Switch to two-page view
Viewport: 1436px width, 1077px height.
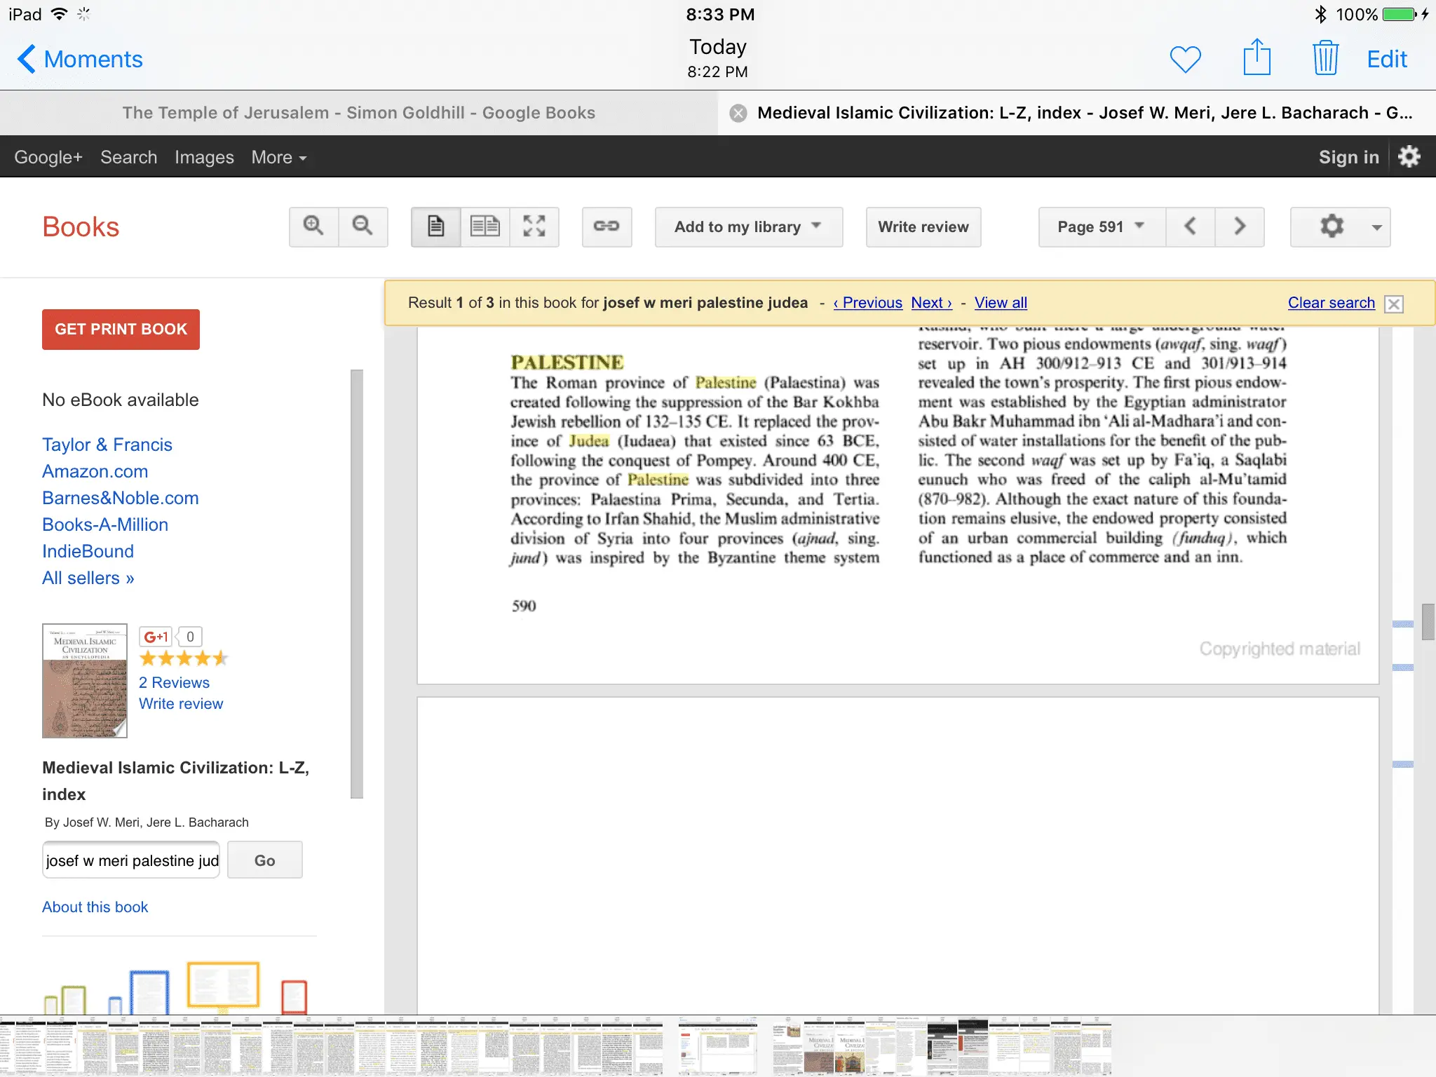[x=485, y=226]
